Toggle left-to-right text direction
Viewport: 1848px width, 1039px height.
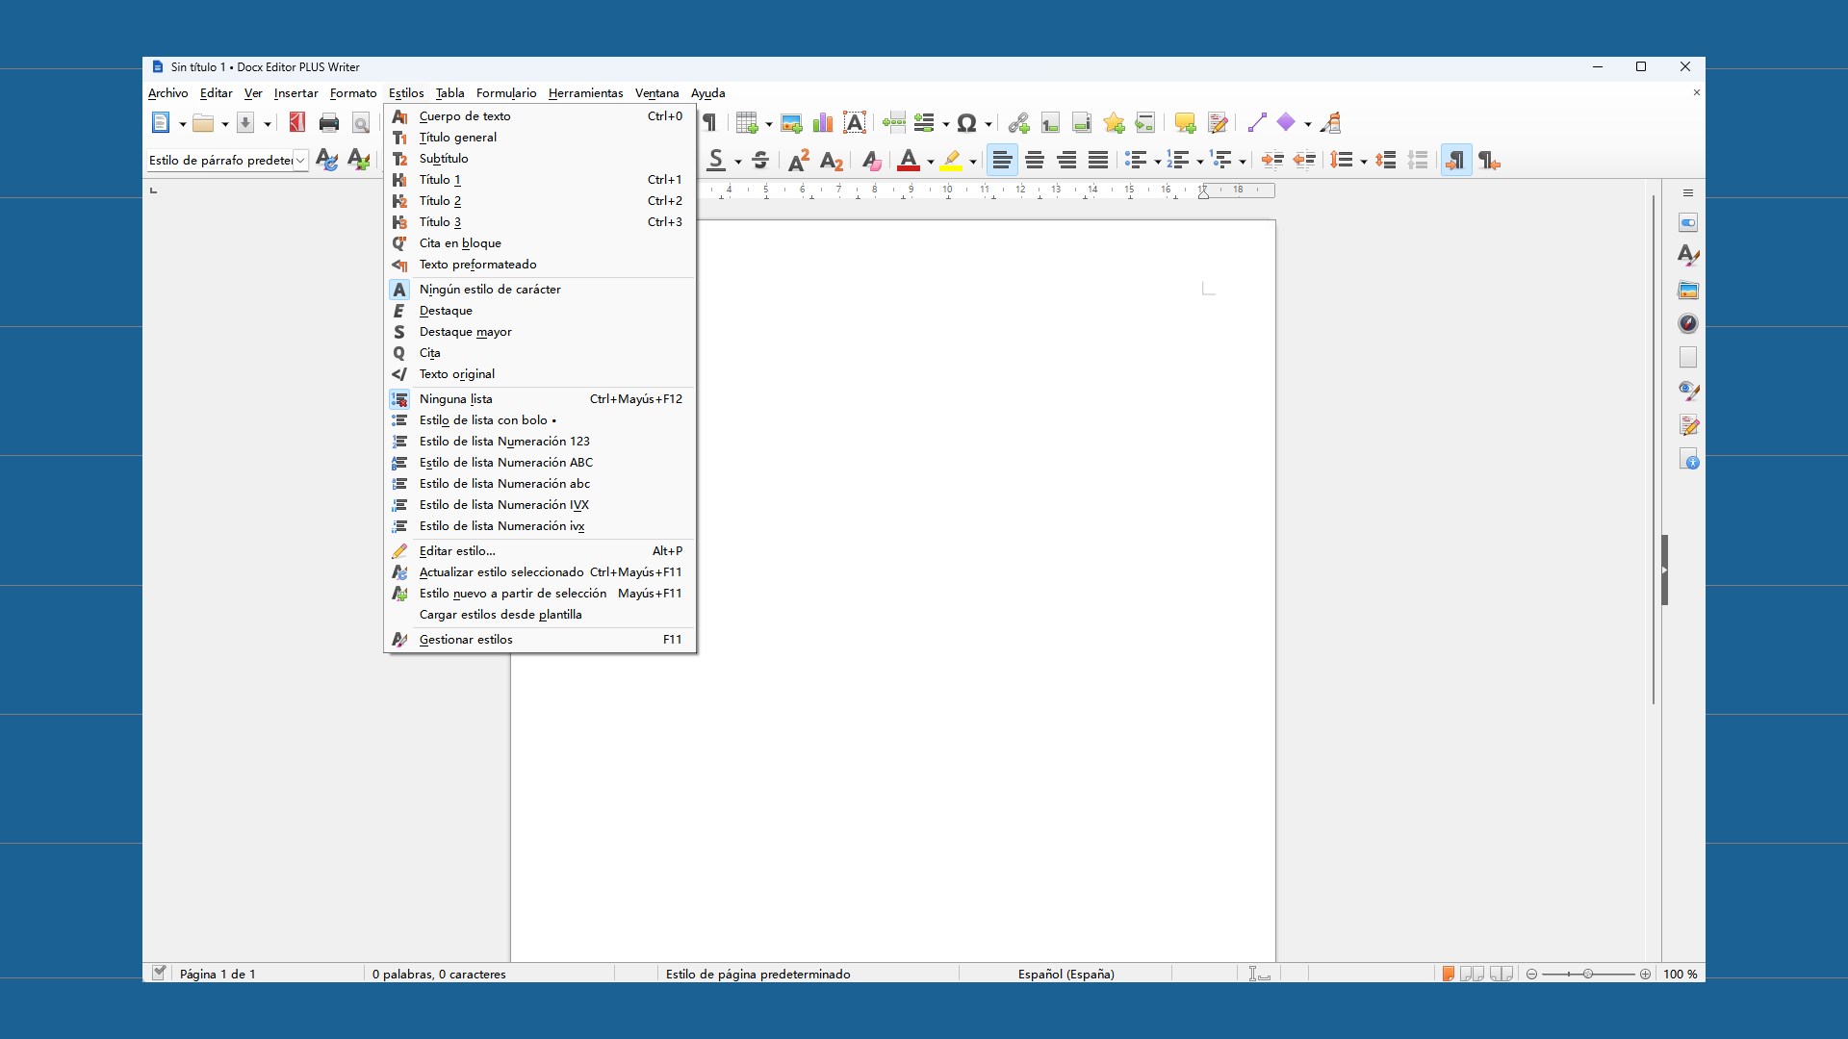(1455, 161)
